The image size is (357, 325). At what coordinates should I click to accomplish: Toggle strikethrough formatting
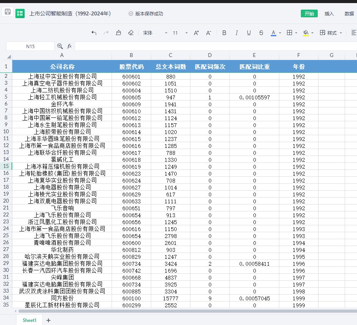(261, 33)
